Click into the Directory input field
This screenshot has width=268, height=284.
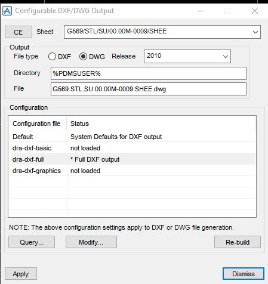point(149,73)
